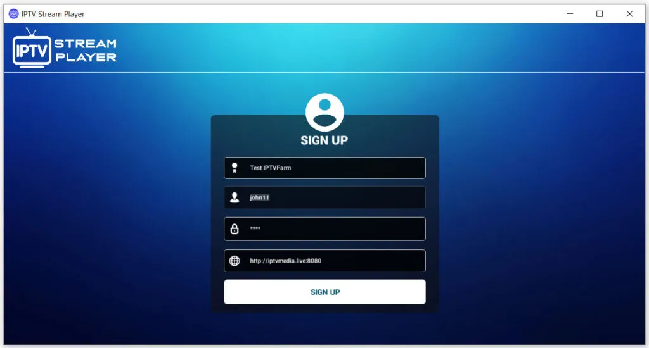Click the http://iptvmedia.live:8080 URL field
The height and width of the screenshot is (348, 649).
[x=336, y=261]
